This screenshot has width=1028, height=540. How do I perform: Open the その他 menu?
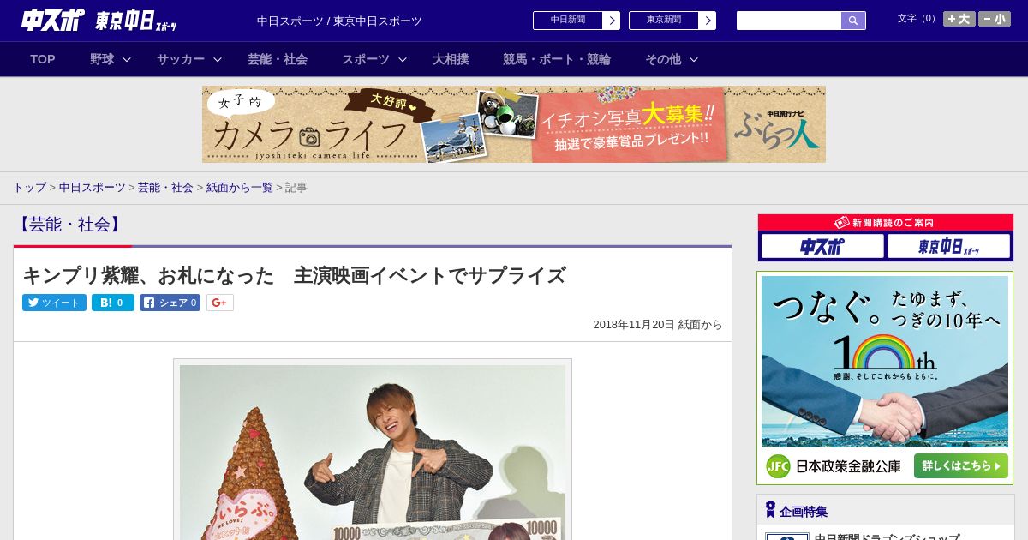coord(663,59)
